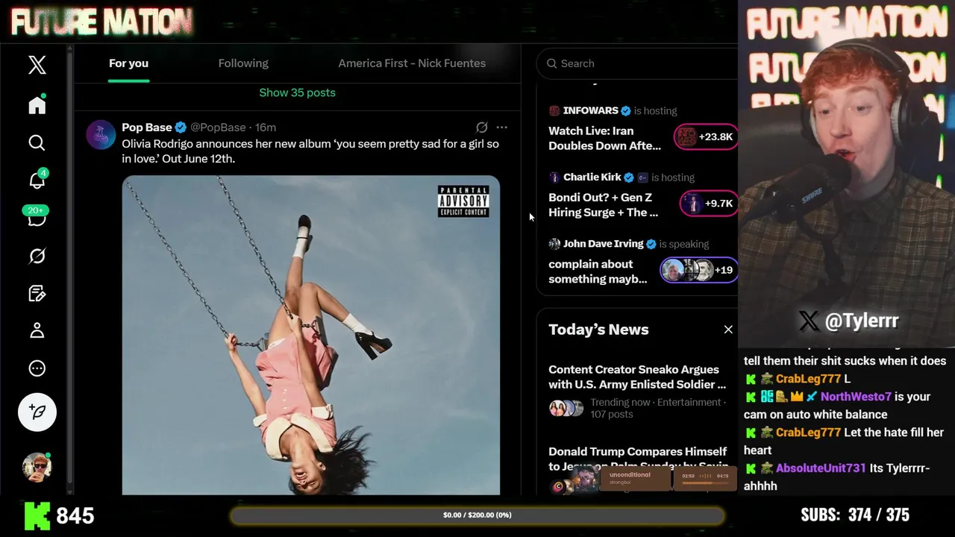955x537 pixels.
Task: Click the X logo in sidebar
Action: click(37, 64)
